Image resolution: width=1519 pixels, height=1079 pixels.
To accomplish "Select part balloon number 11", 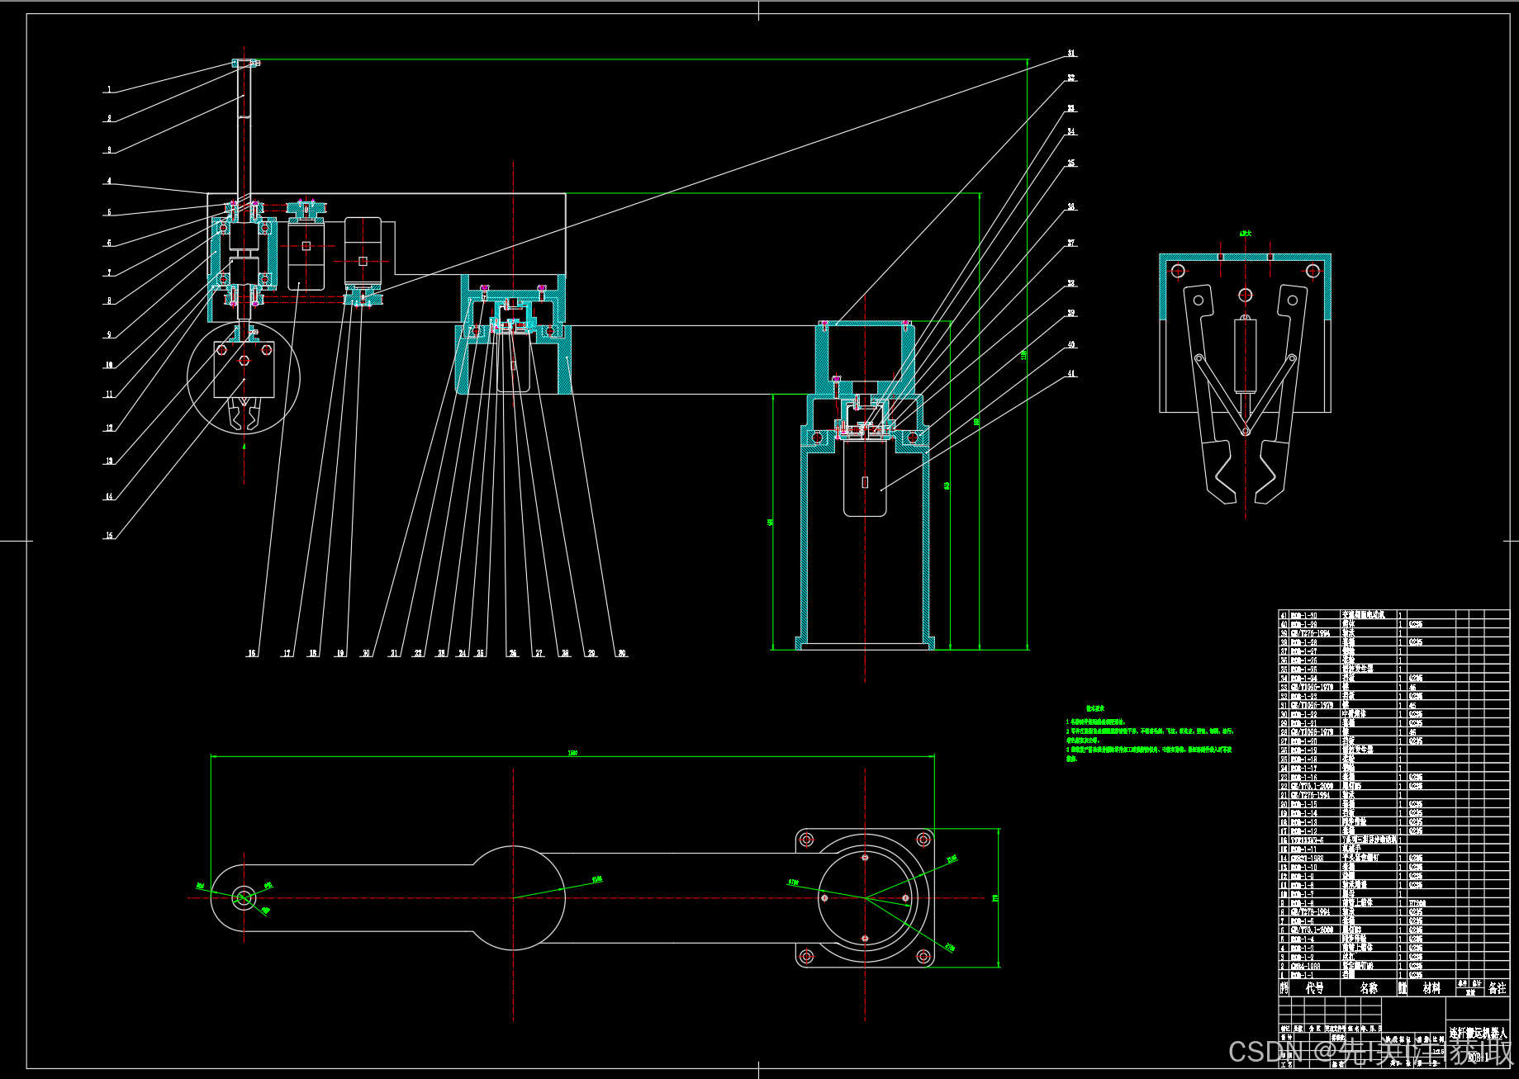I will 109,395.
